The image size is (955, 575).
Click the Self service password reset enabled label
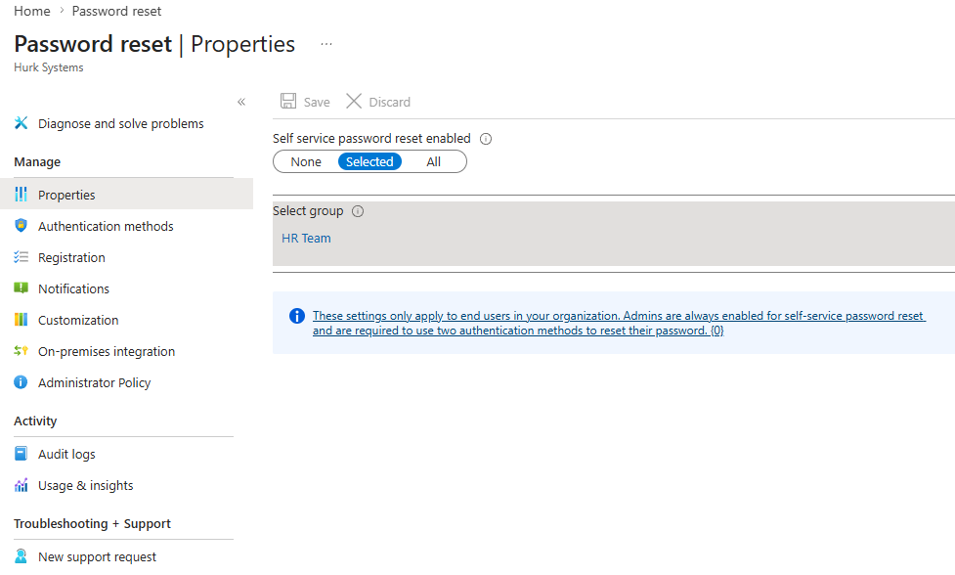click(371, 138)
